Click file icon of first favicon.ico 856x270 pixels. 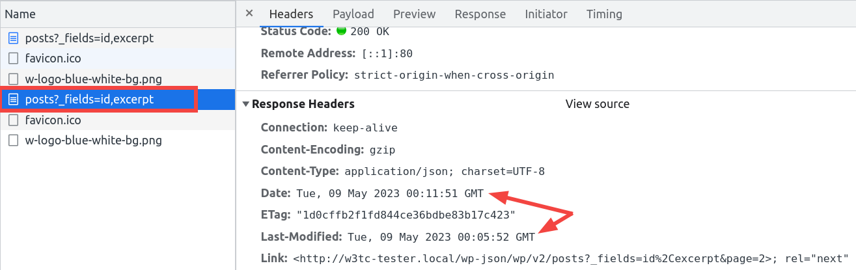coord(14,59)
